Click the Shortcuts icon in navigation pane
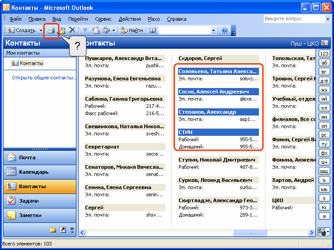The image size is (334, 250). [x=63, y=230]
